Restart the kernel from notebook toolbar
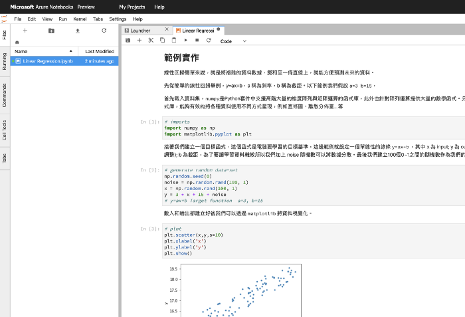 (209, 41)
